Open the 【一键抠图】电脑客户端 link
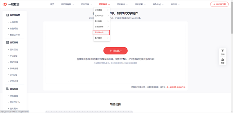Image resolution: width=233 pixels, height=113 pixels. click(176, 87)
